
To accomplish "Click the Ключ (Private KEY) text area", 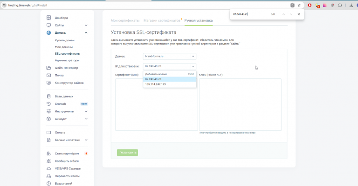I will point(240,104).
